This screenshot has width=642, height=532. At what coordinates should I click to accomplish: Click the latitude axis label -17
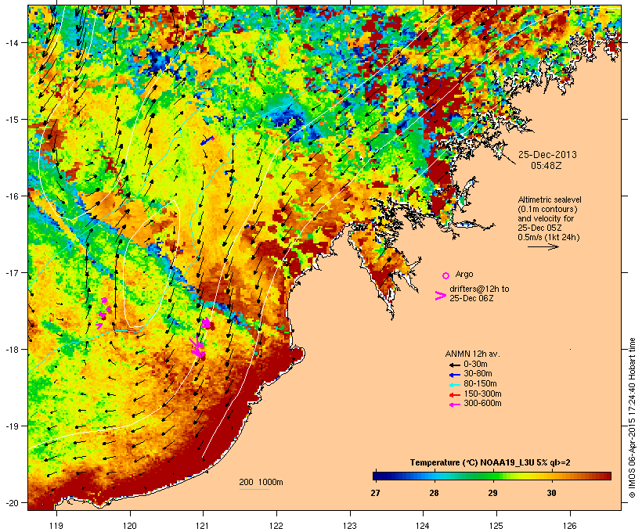click(11, 272)
